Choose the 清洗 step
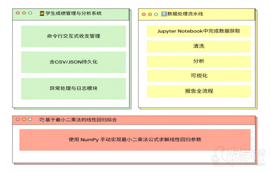This screenshot has height=172, width=271. [x=199, y=46]
